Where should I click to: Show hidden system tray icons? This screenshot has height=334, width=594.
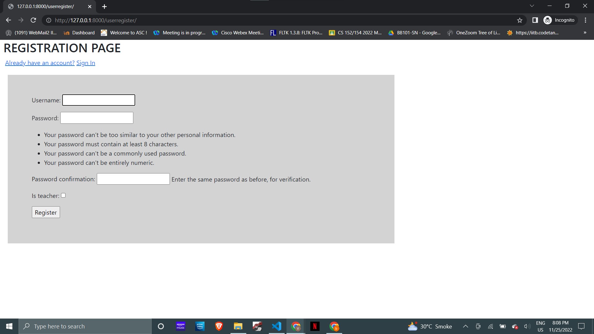coord(465,326)
